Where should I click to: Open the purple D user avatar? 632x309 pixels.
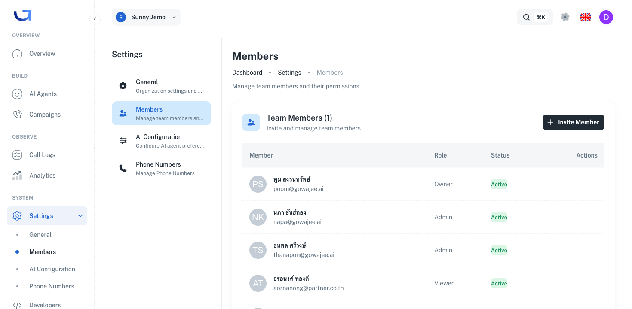point(606,17)
